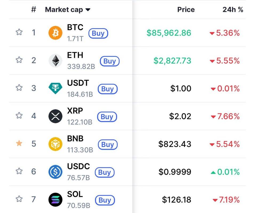Open the Market cap sort dropdown arrow

tap(88, 10)
